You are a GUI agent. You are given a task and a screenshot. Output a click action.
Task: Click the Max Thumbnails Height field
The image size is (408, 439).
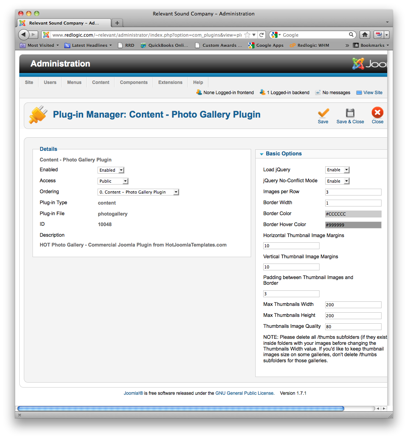(x=353, y=315)
